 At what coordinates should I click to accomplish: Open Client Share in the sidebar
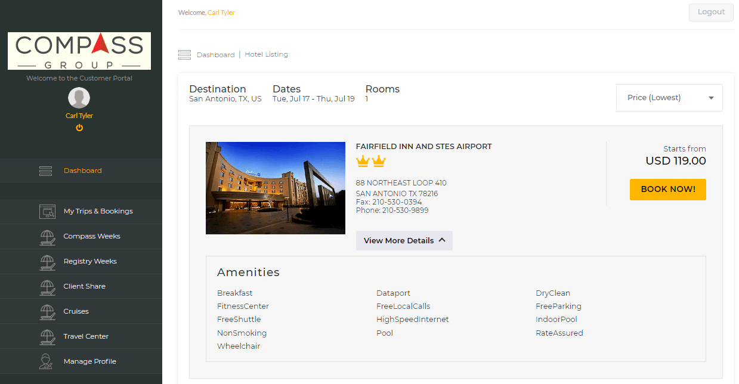click(84, 287)
